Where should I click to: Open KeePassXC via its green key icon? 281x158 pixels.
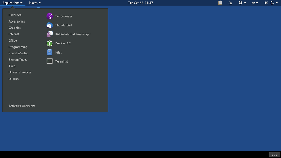(49, 43)
